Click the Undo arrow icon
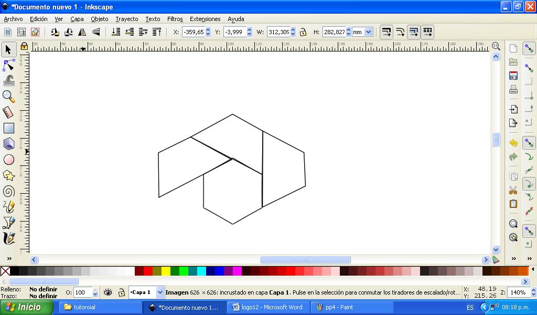 pyautogui.click(x=513, y=143)
